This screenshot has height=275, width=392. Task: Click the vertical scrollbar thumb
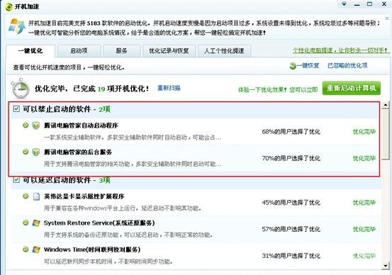[386, 134]
